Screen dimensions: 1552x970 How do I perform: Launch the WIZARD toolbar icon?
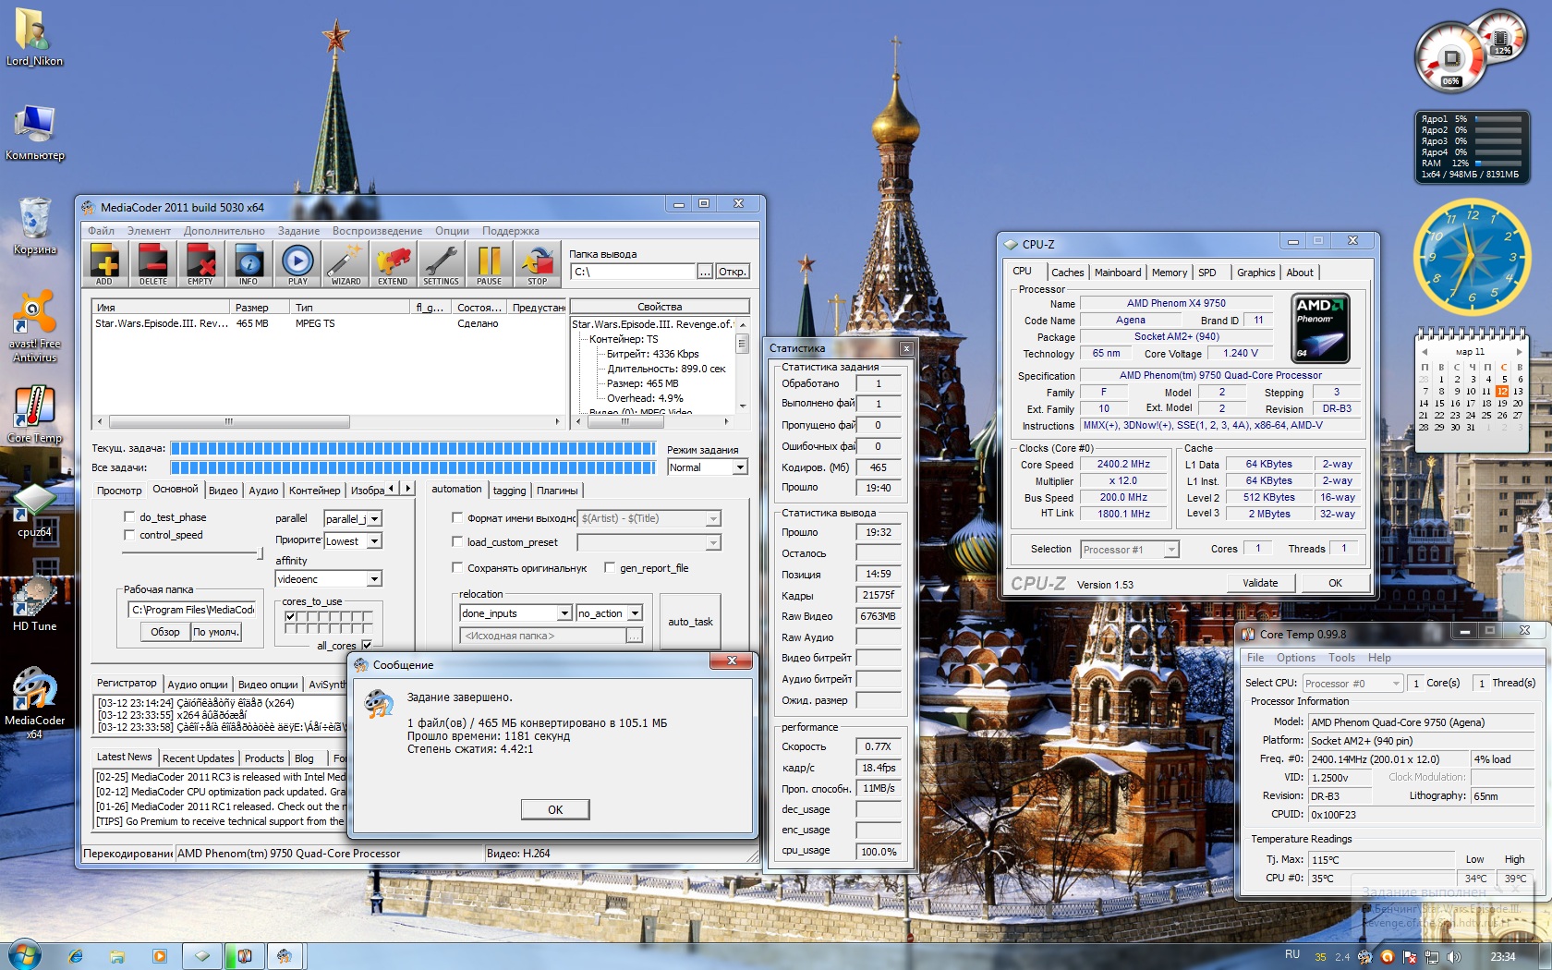[x=346, y=264]
